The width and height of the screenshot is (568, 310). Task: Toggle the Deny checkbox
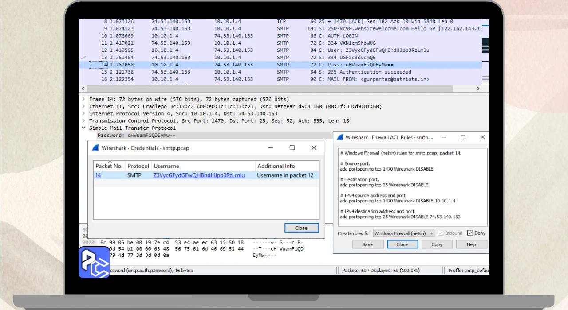coord(470,233)
